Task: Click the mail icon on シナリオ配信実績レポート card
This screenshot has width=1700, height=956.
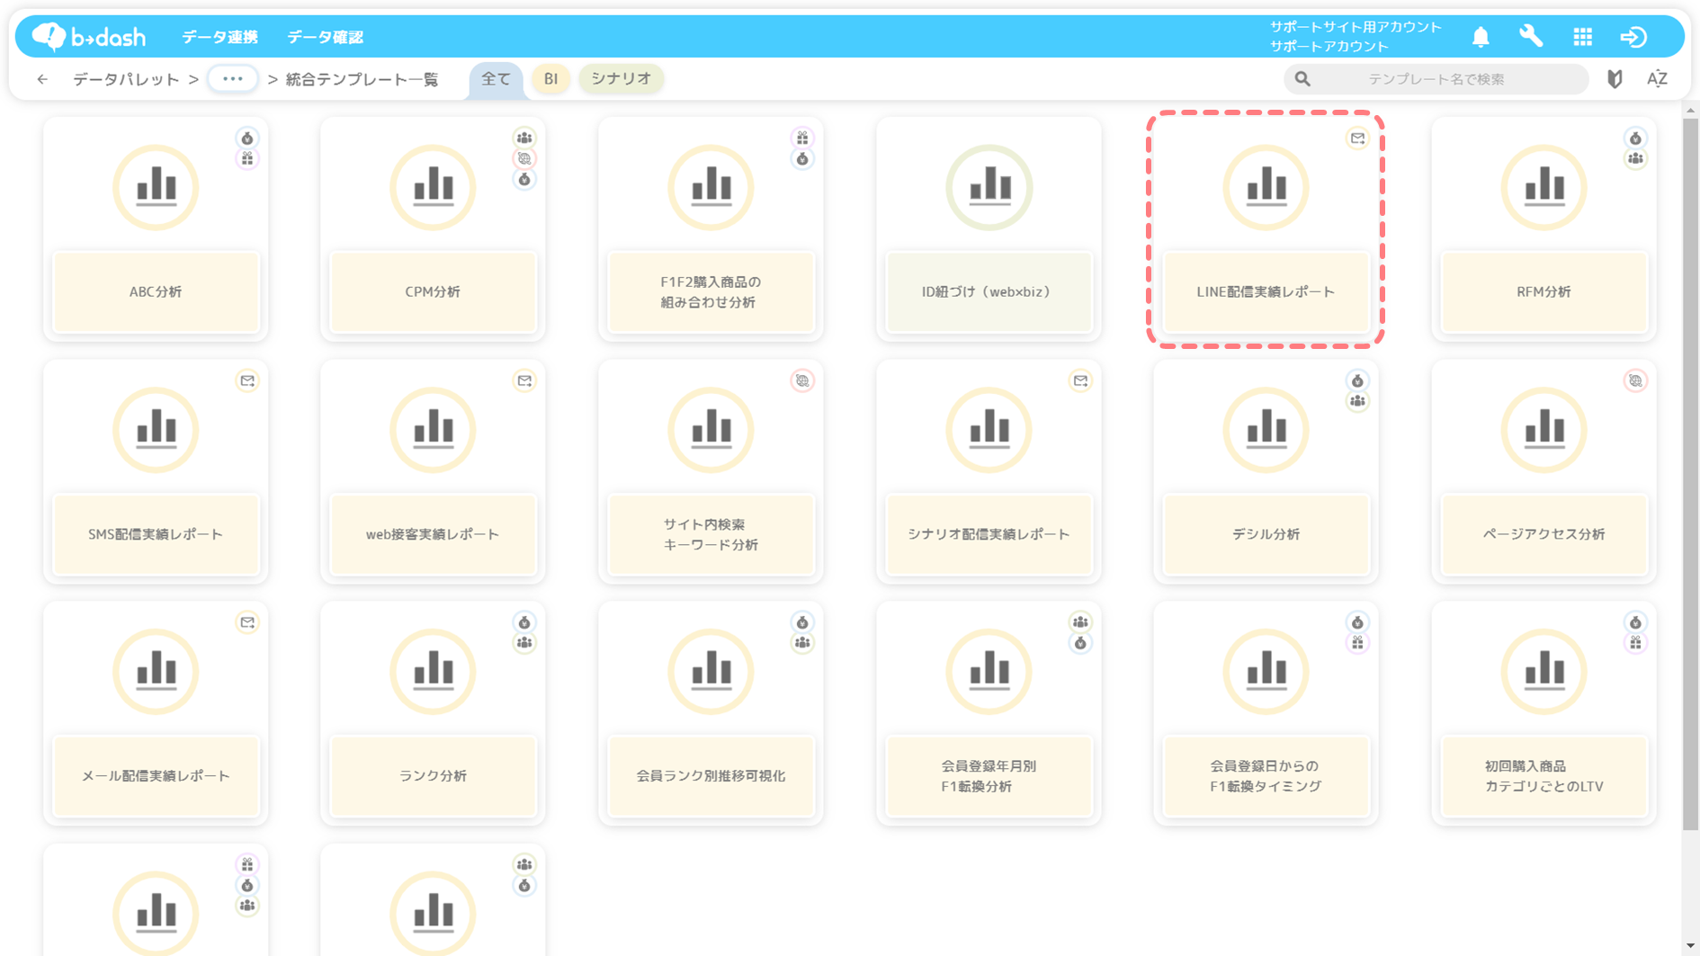Action: pyautogui.click(x=1080, y=380)
